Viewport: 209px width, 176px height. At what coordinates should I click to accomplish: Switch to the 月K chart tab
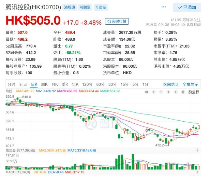[55, 84]
